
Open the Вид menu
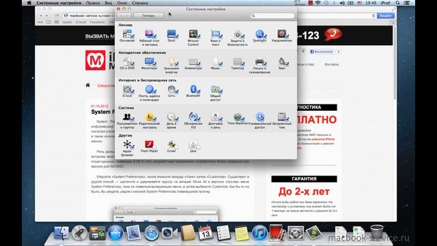[x=109, y=3]
